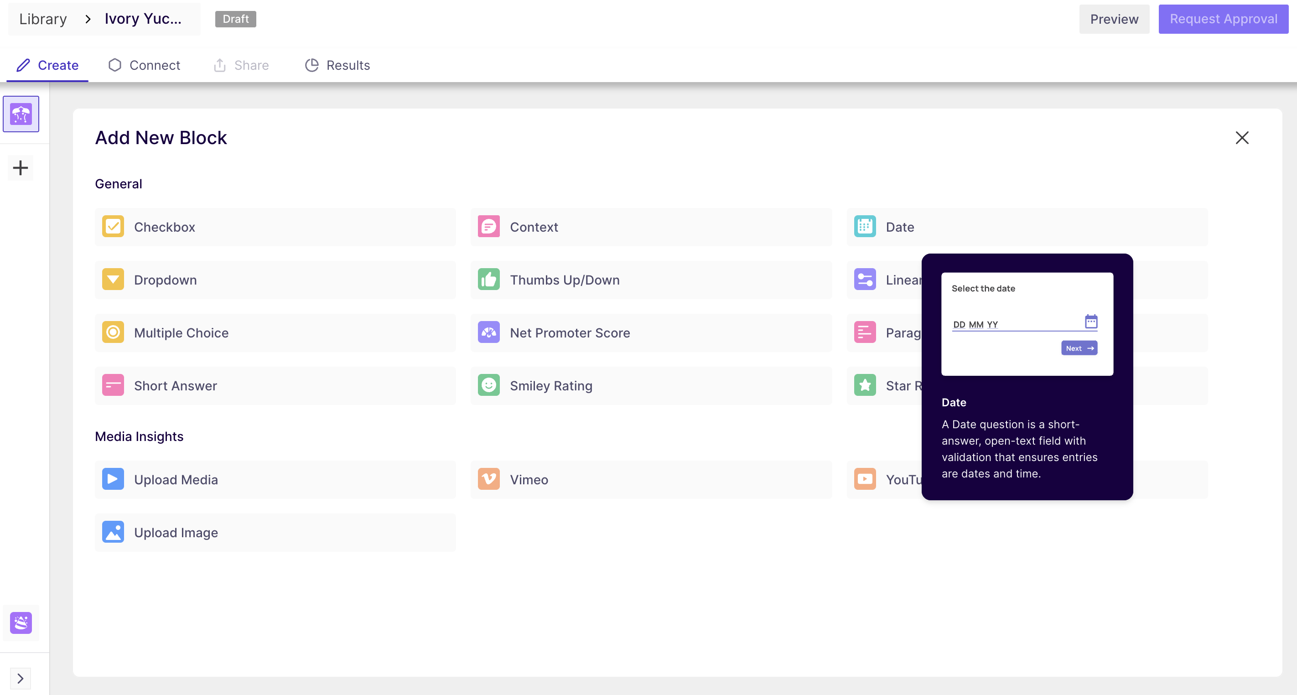Expand the left sidebar with chevron

[21, 679]
